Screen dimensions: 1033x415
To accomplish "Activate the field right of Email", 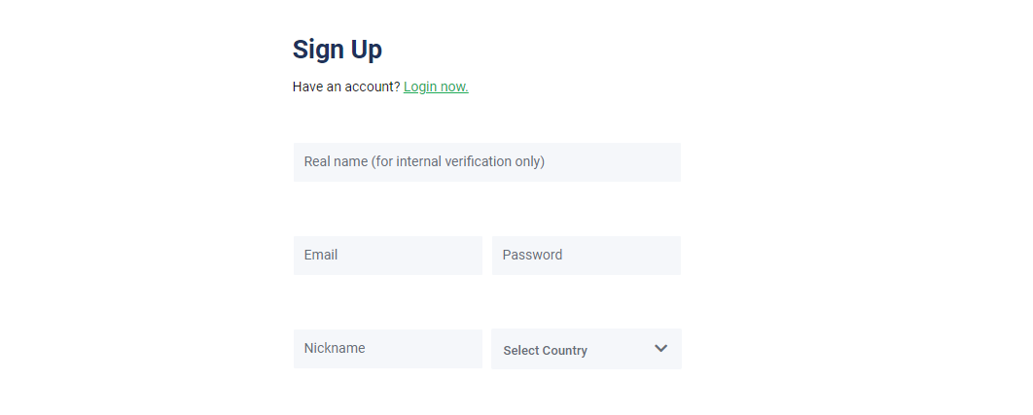I will (586, 255).
